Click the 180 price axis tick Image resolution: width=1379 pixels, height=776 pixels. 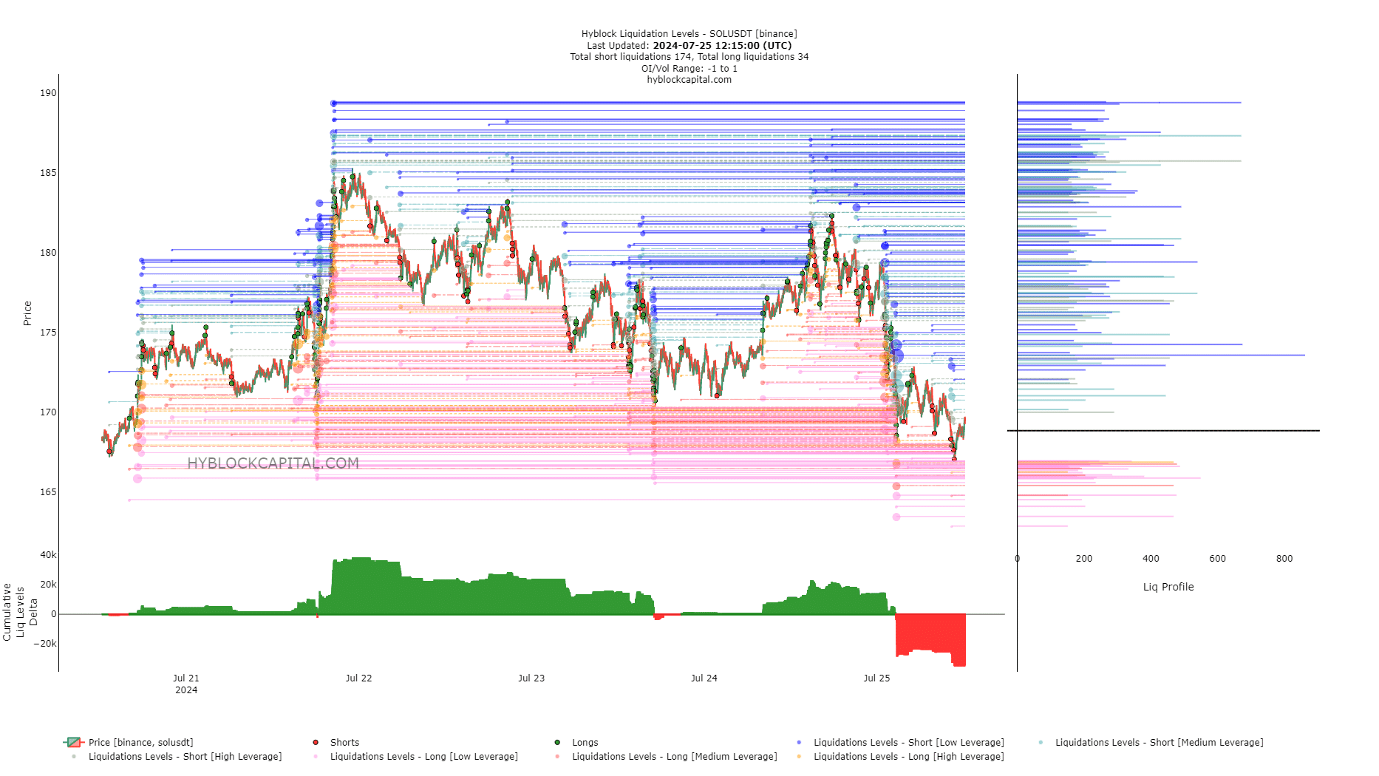(48, 253)
